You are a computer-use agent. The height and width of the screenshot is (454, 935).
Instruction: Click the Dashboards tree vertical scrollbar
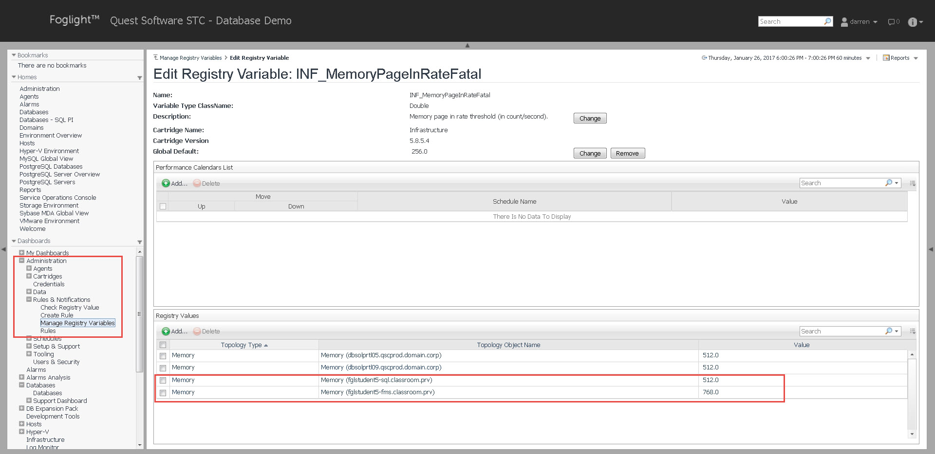click(x=140, y=314)
